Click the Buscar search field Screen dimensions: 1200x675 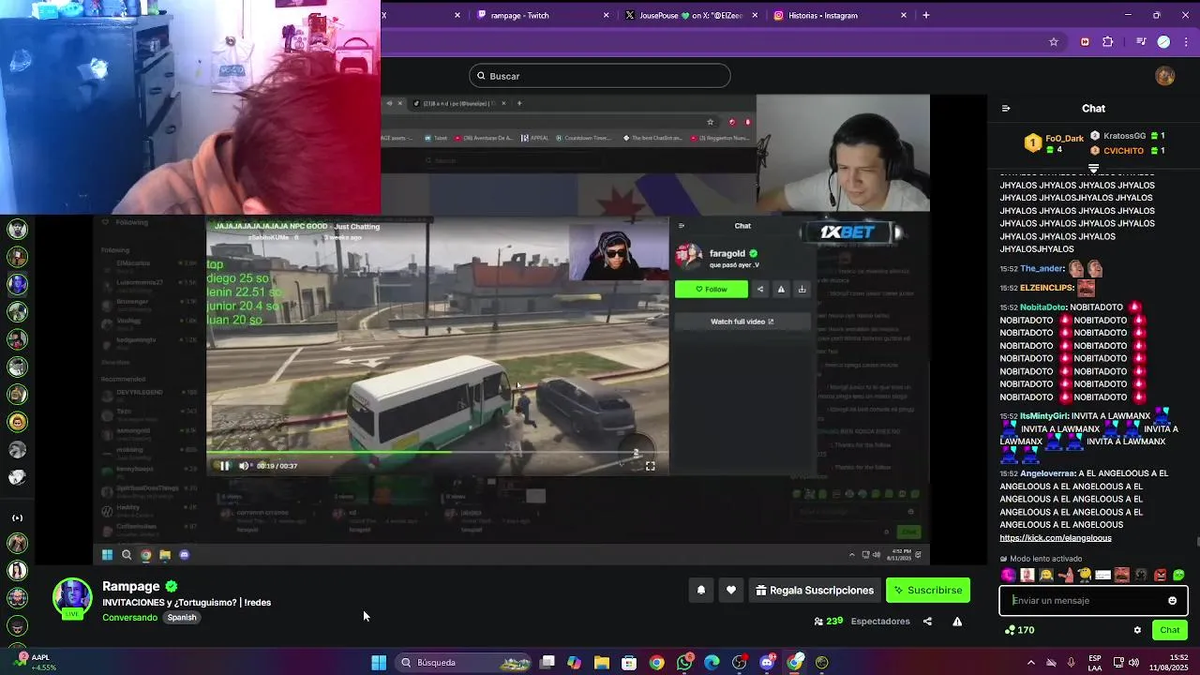point(600,76)
